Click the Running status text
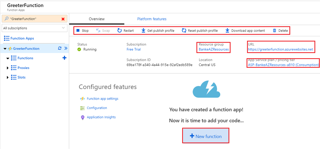Viewport: 320px width, 149px height. coord(90,49)
